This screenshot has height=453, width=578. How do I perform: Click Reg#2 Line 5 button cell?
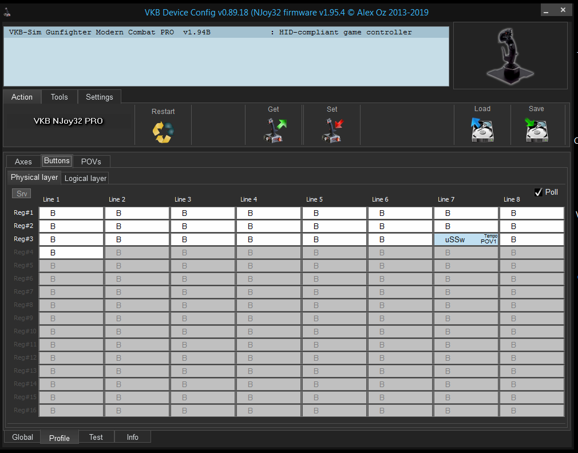[334, 227]
